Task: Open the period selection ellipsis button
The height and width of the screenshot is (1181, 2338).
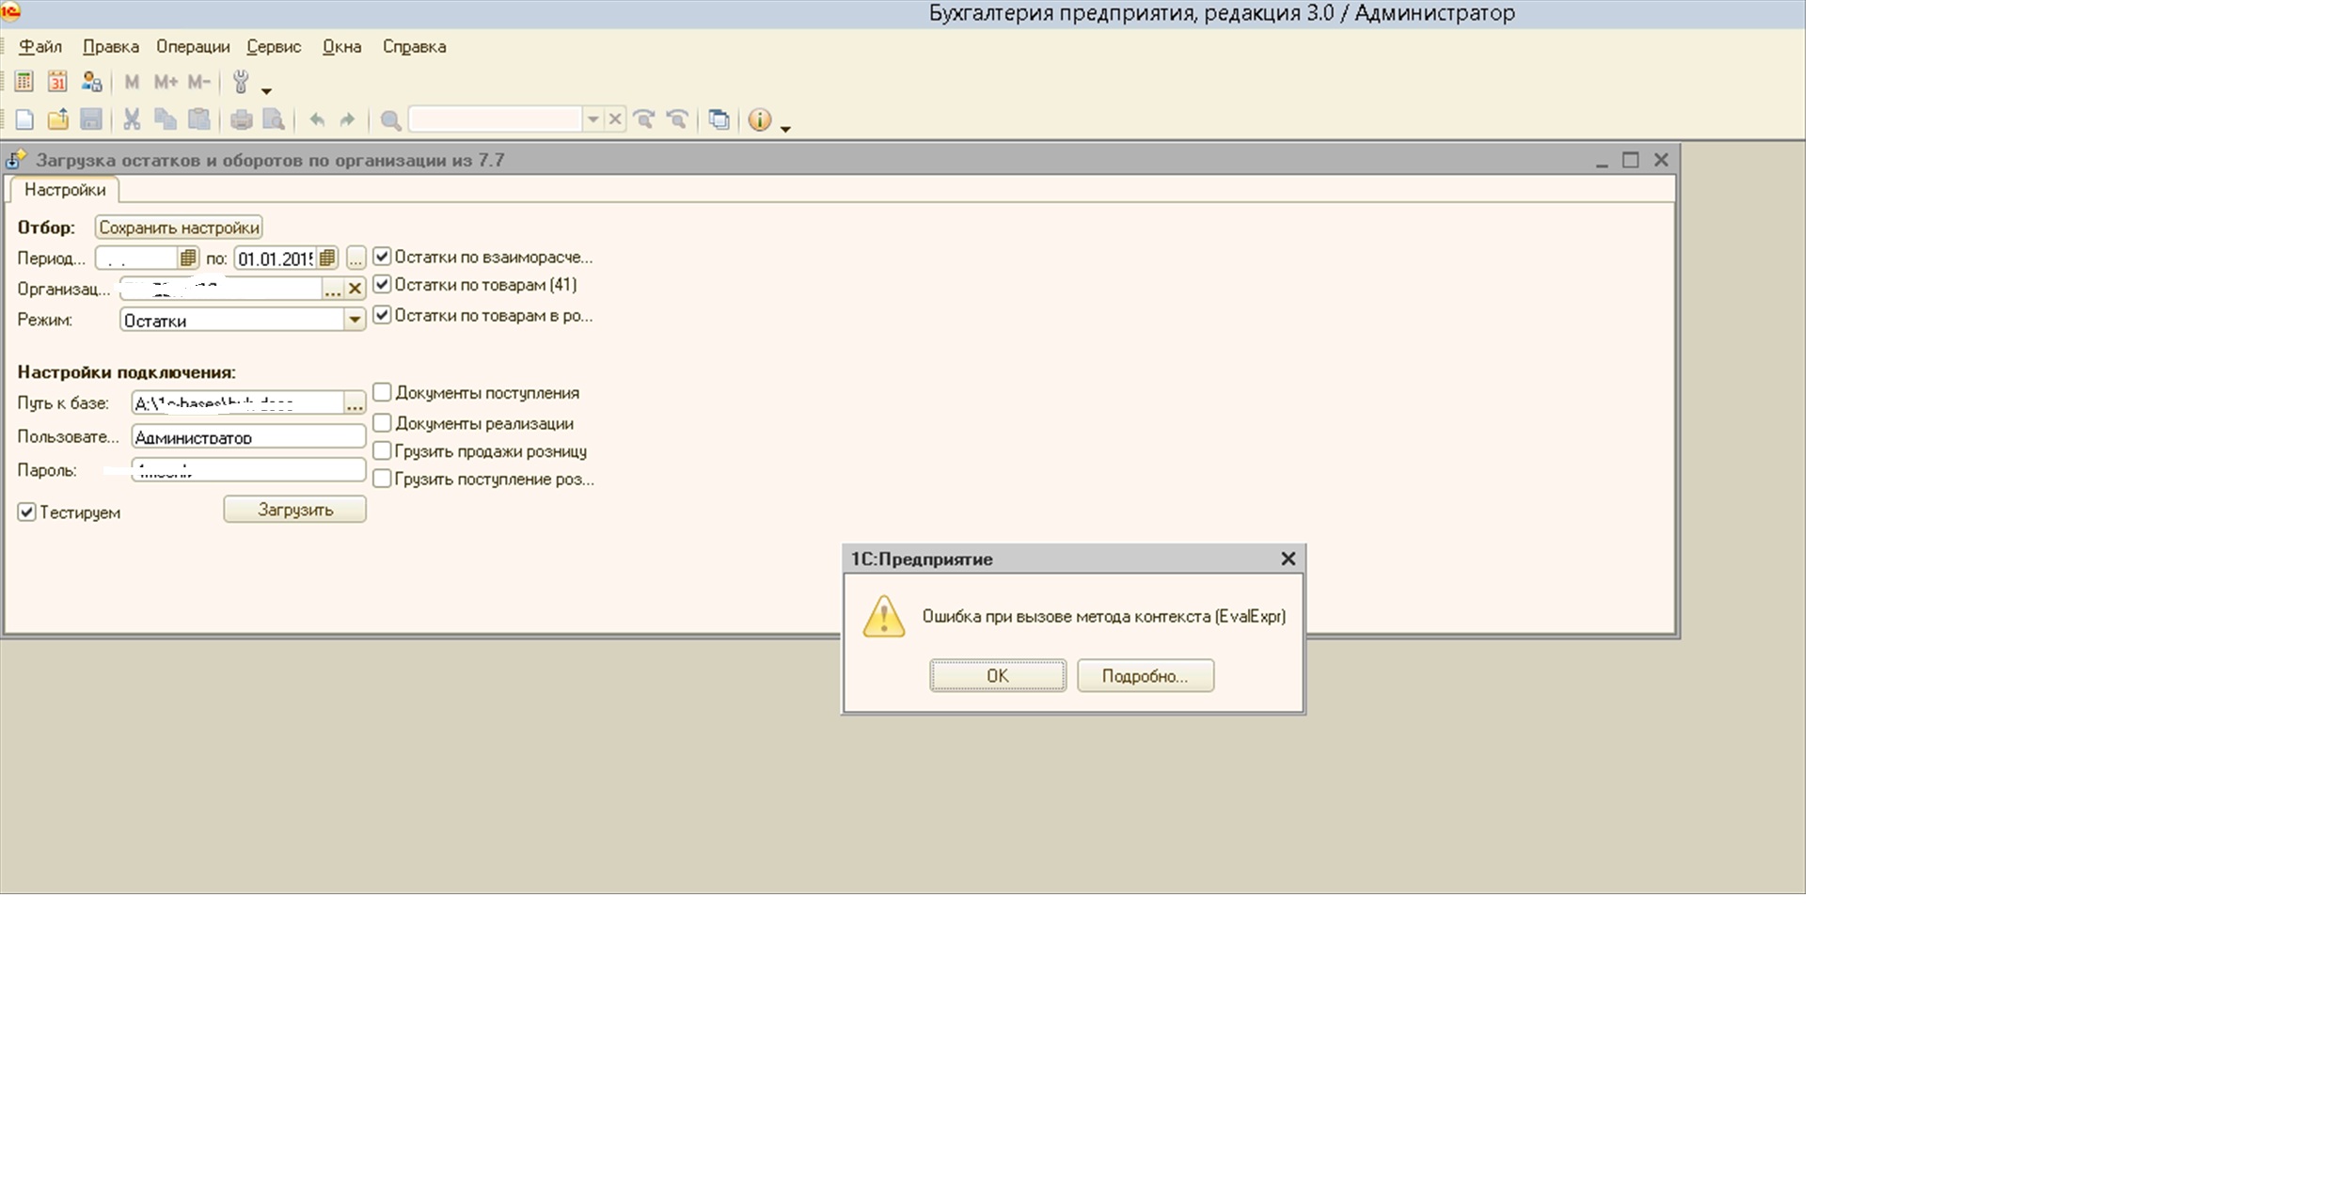Action: click(x=355, y=258)
